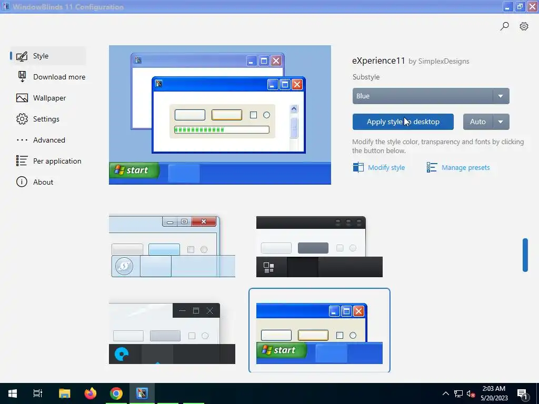The width and height of the screenshot is (539, 404).
Task: Go to About section
Action: coord(48,182)
